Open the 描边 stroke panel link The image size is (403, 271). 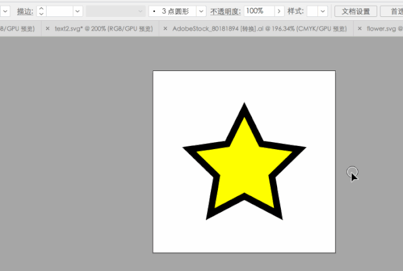[25, 11]
